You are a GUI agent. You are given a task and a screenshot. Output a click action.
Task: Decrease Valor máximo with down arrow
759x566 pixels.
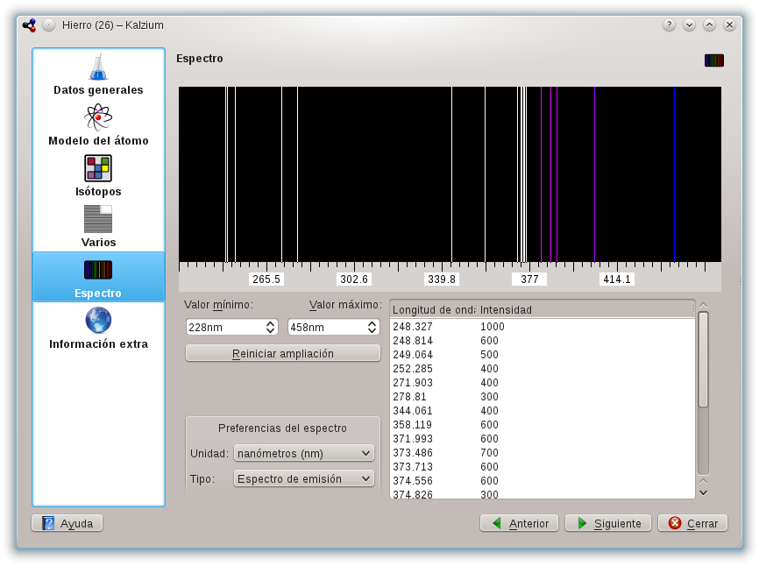click(372, 331)
